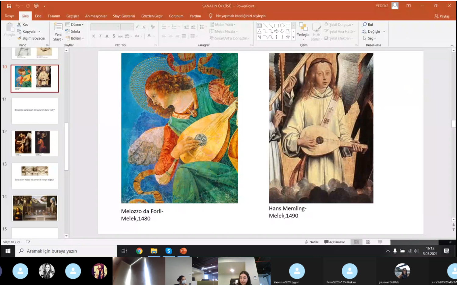Click the YEDEK2 account name
The width and height of the screenshot is (457, 285).
382,6
